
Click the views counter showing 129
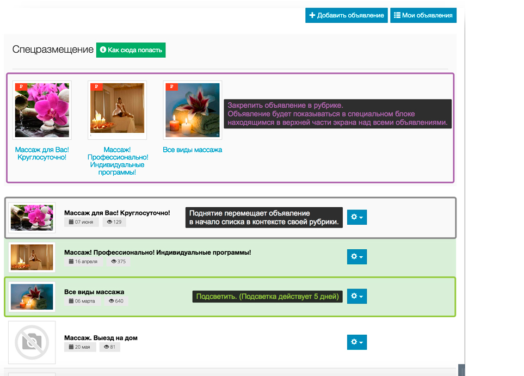(114, 222)
